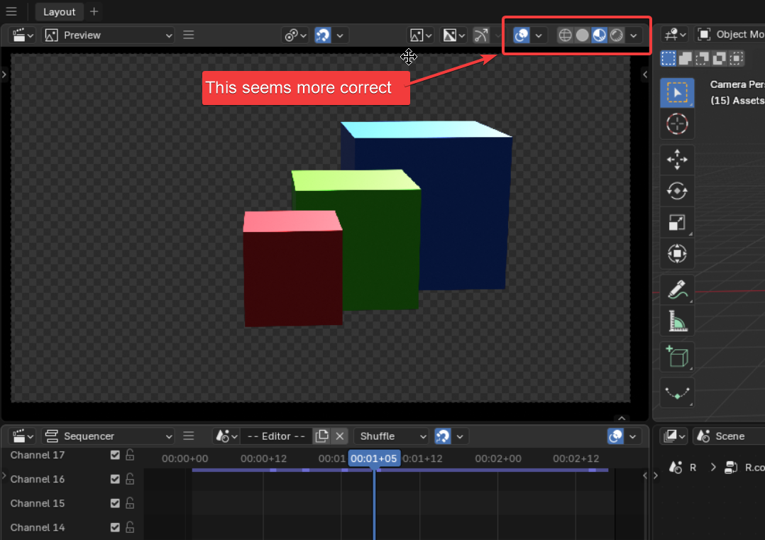765x540 pixels.
Task: Expand sequencer overlay options arrow
Action: click(633, 436)
